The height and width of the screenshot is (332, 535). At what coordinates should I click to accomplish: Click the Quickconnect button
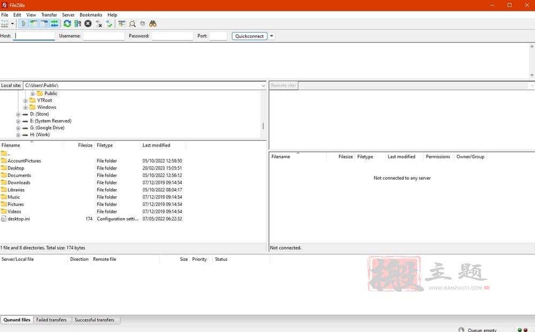tap(249, 36)
